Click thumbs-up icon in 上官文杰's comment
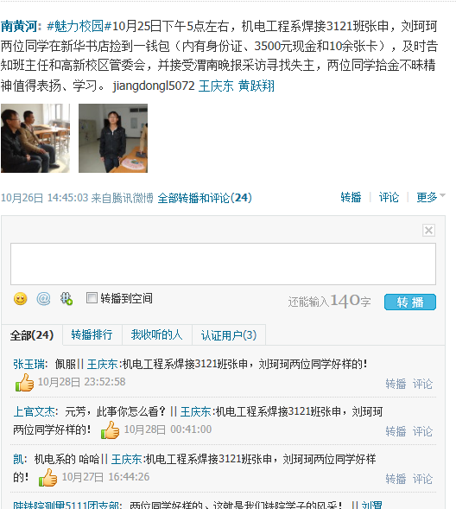Image resolution: width=456 pixels, height=509 pixels. click(x=111, y=430)
